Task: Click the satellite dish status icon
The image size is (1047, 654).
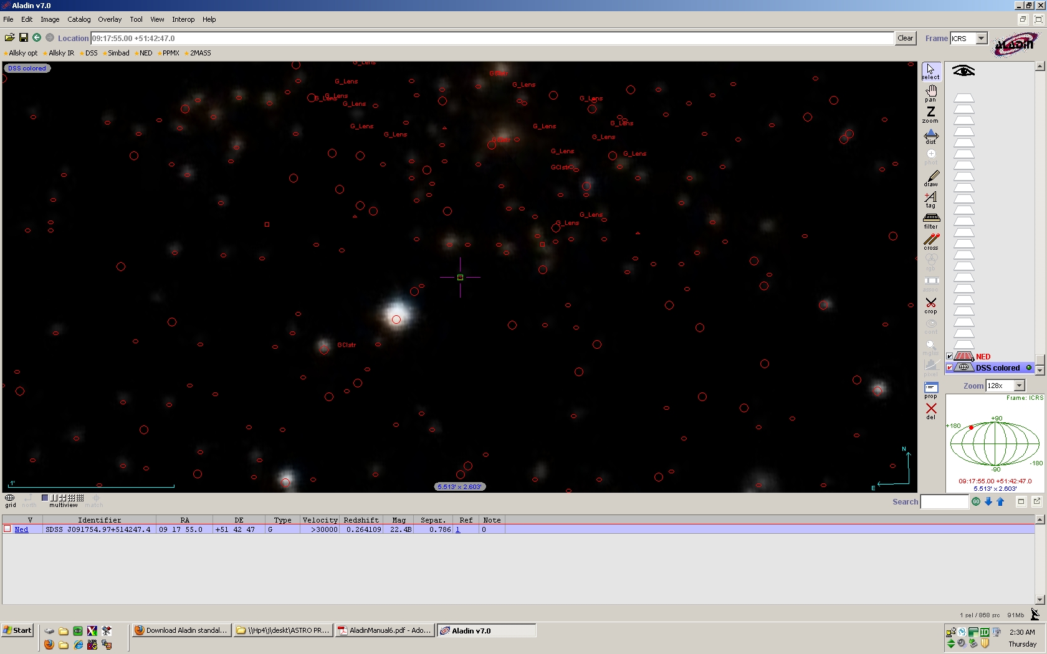Action: click(1035, 615)
